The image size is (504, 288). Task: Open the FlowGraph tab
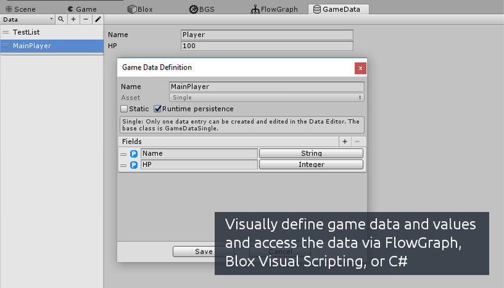click(274, 9)
